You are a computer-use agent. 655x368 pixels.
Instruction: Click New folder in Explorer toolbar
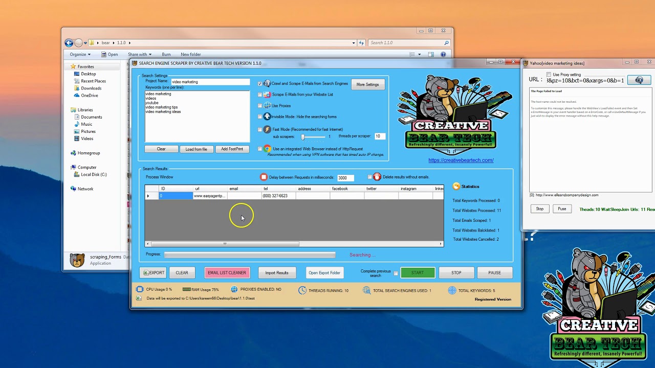(191, 54)
